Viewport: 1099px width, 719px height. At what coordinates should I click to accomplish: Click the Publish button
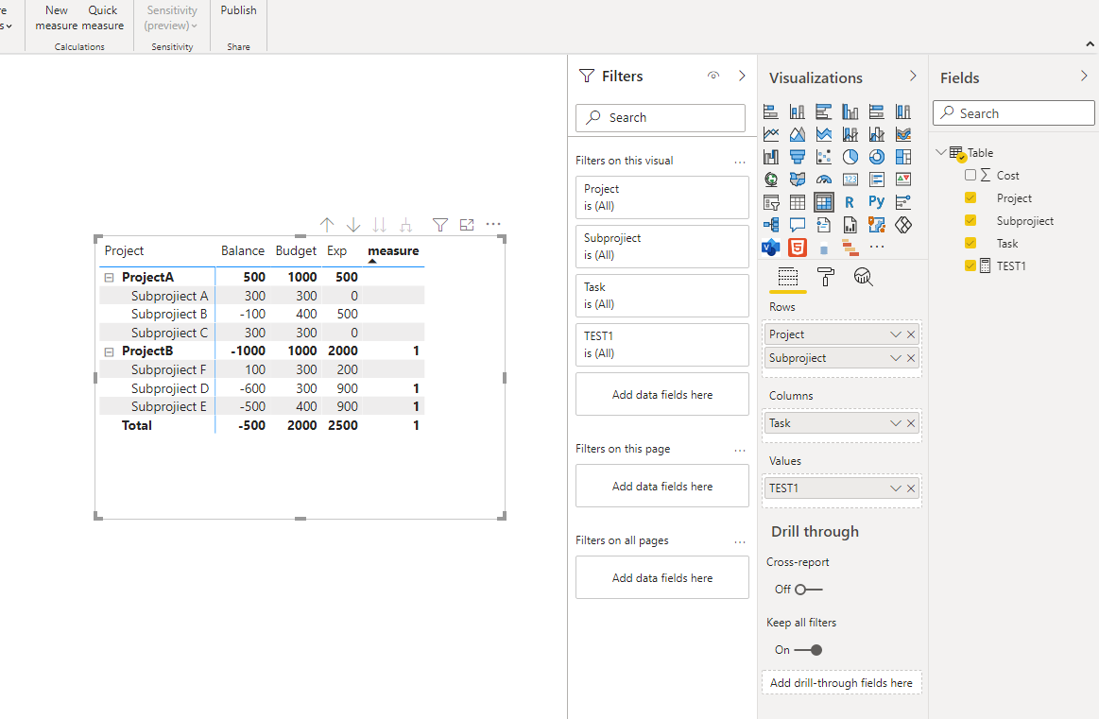238,10
